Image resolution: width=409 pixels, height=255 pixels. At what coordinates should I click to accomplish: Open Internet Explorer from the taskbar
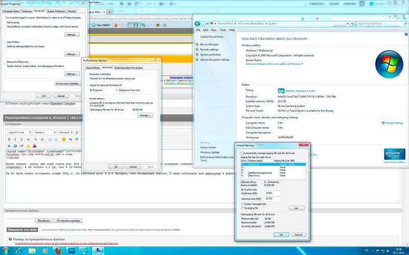click(19, 251)
